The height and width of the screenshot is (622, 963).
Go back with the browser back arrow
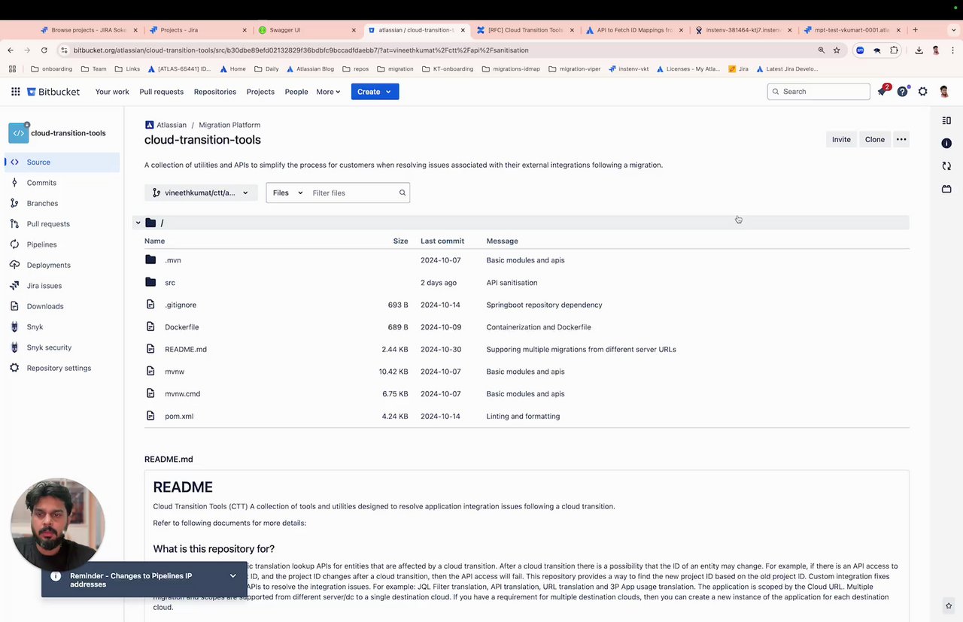coord(11,50)
